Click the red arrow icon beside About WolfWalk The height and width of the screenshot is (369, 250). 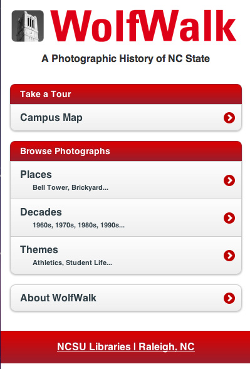click(x=229, y=298)
